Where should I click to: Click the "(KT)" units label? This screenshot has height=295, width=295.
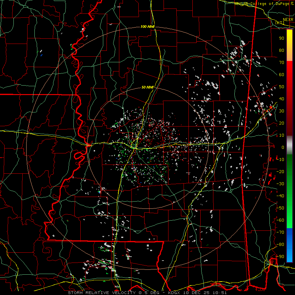click(280, 23)
